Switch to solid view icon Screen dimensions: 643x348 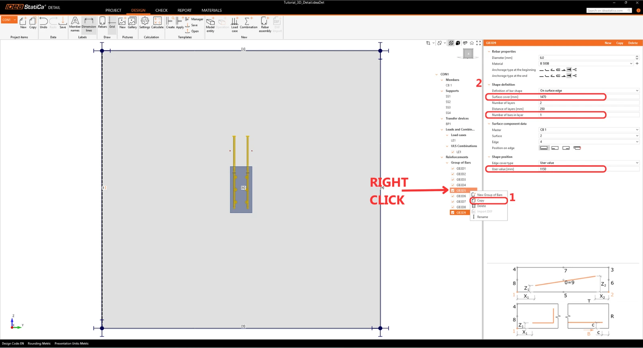[x=458, y=43]
